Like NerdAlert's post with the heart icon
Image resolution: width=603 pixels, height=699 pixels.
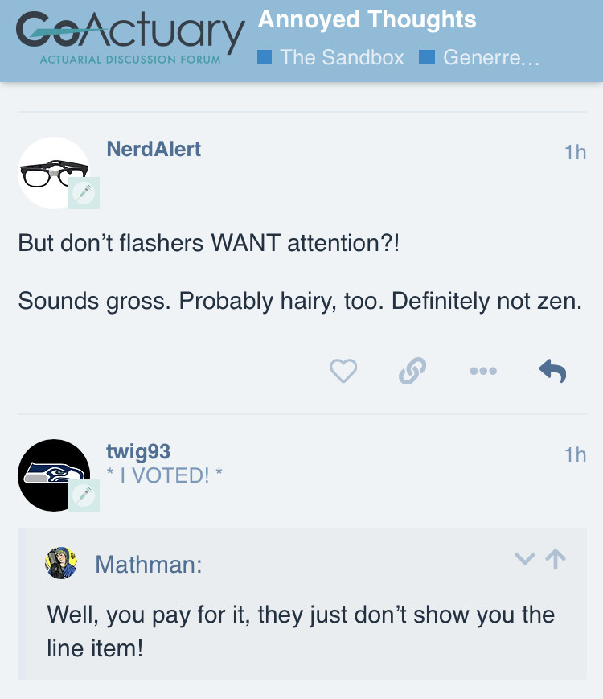(x=343, y=371)
